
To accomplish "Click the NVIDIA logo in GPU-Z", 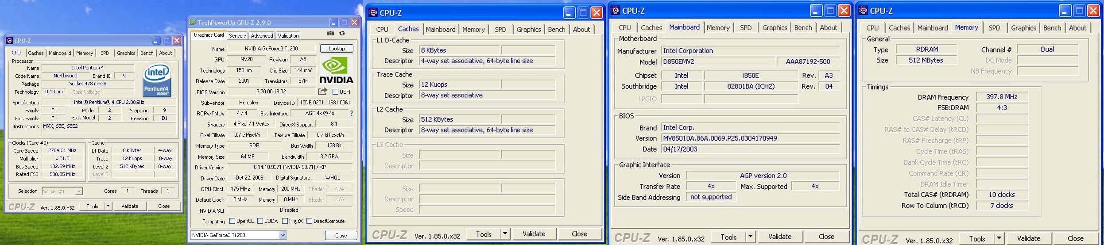I will (336, 70).
